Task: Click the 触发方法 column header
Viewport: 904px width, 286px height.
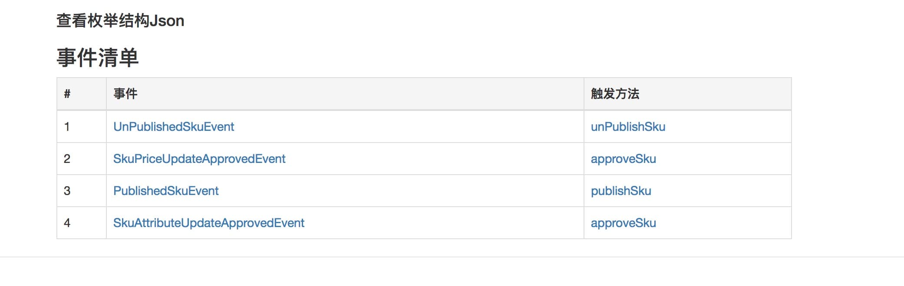Action: click(x=688, y=94)
